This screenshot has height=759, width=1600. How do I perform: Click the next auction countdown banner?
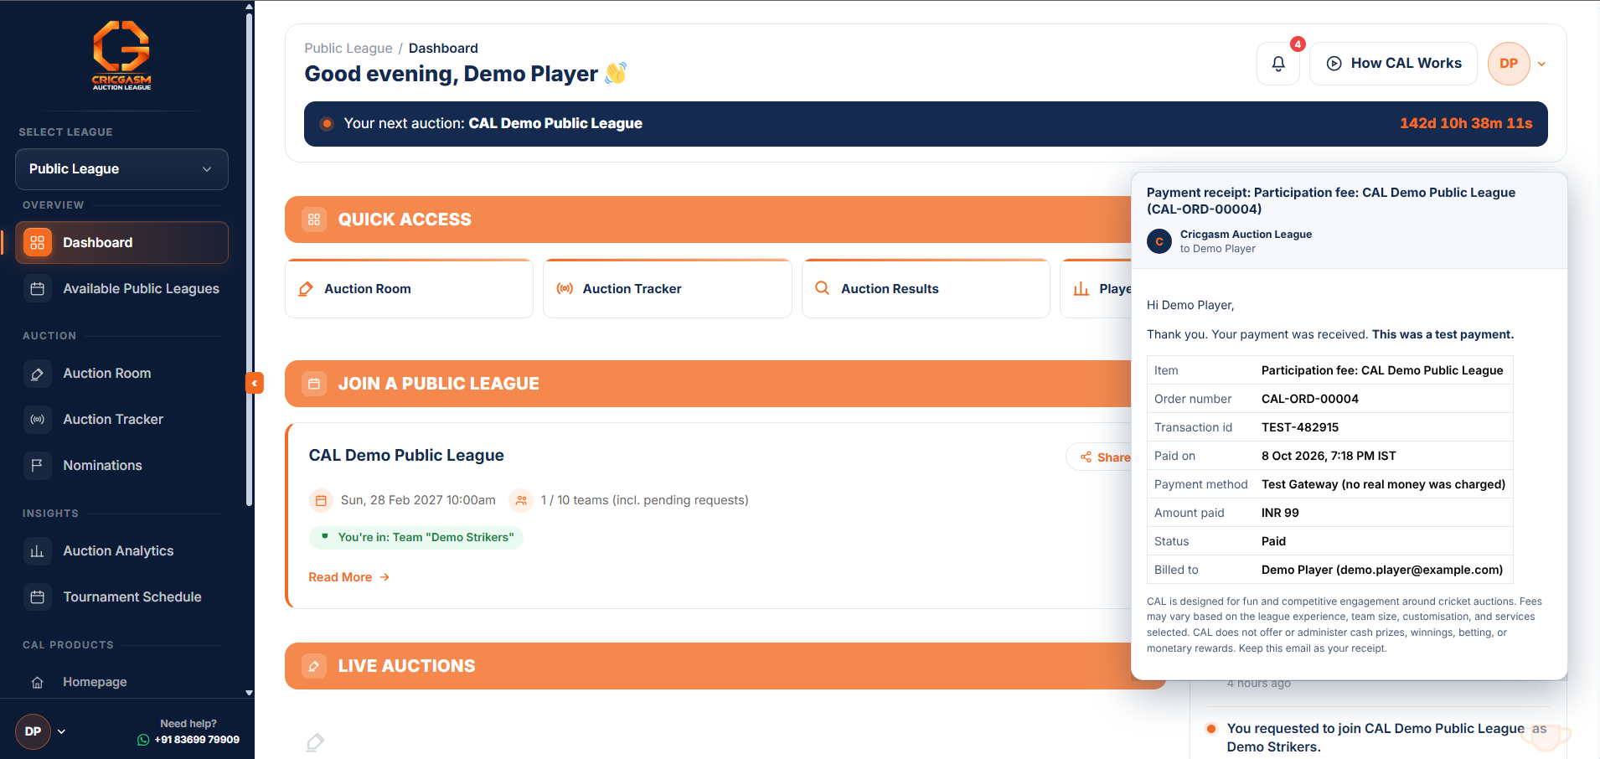(926, 124)
